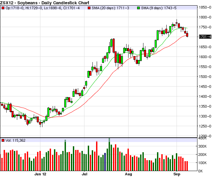Click the tall red candle at the July peak

click(114, 46)
